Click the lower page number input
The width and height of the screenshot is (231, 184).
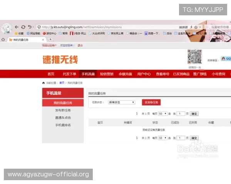coord(181,138)
